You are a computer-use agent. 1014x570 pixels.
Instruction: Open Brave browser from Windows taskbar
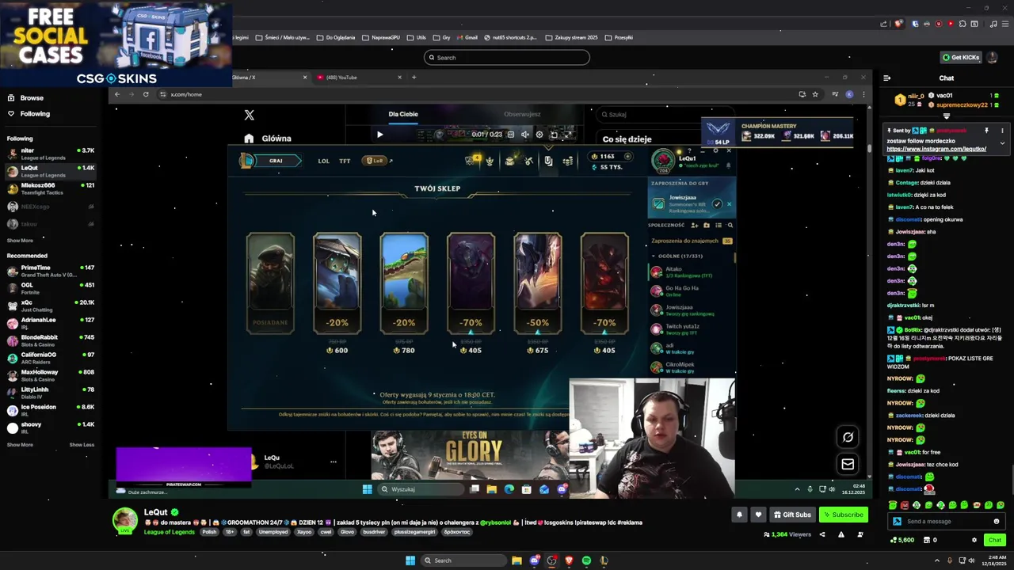569,560
